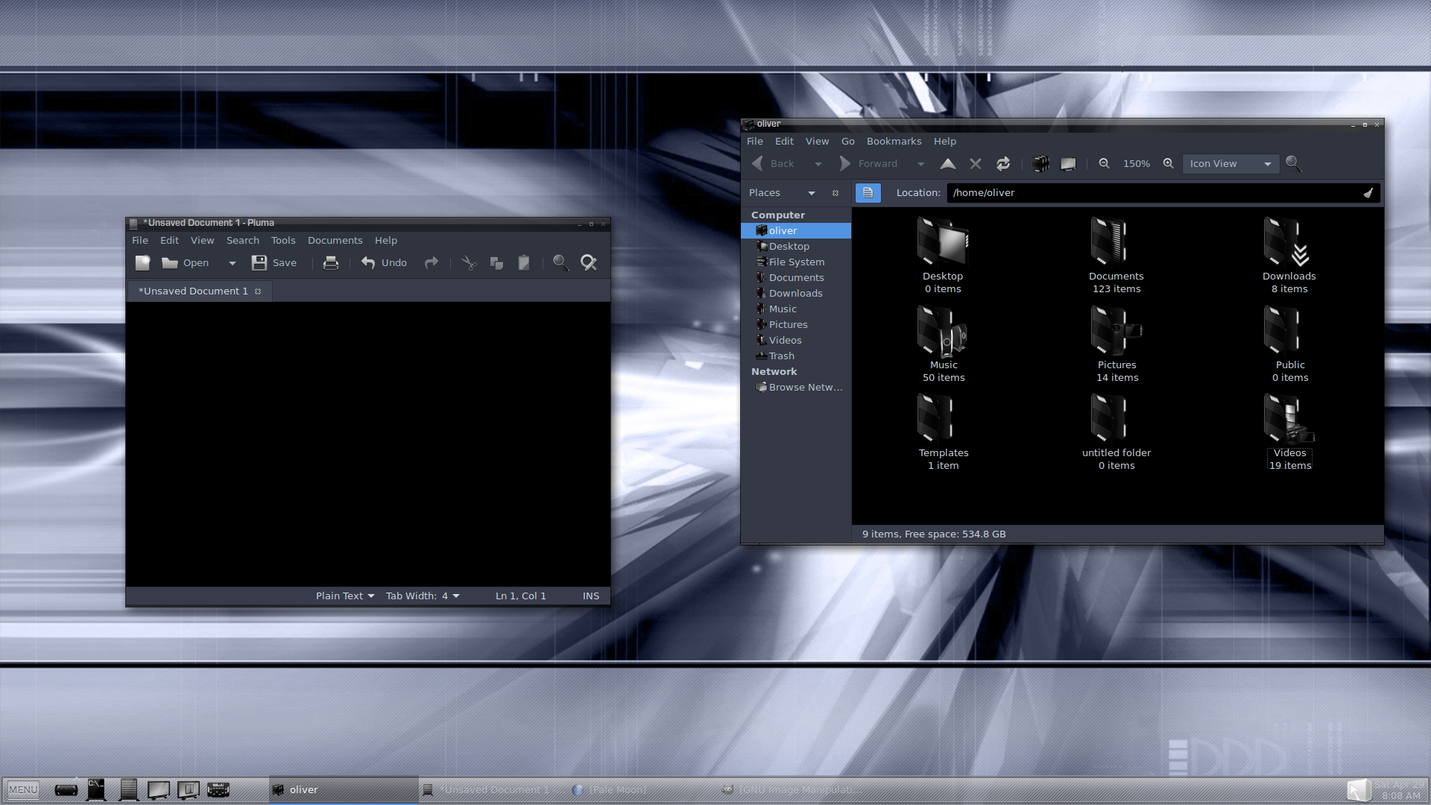1431x805 pixels.
Task: Open the Bookmarks menu
Action: [x=894, y=141]
